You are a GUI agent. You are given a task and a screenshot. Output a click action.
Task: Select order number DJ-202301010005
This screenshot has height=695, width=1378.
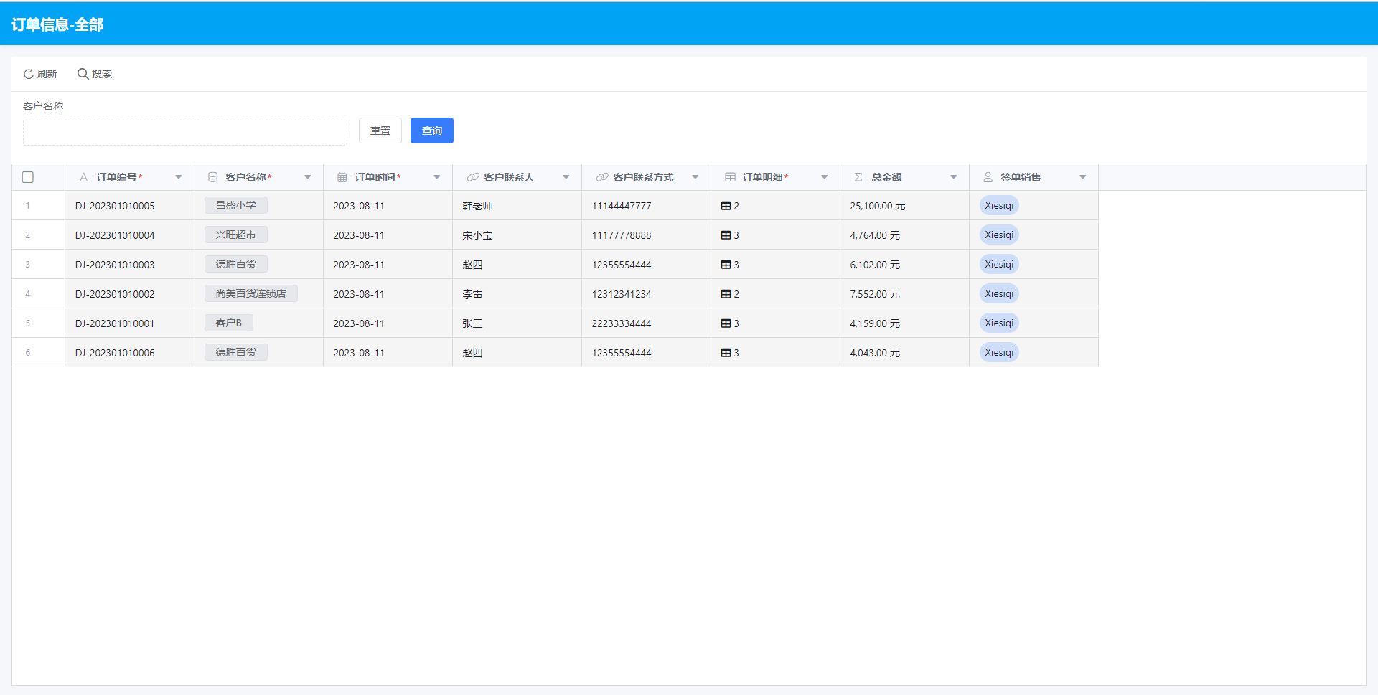coord(115,206)
